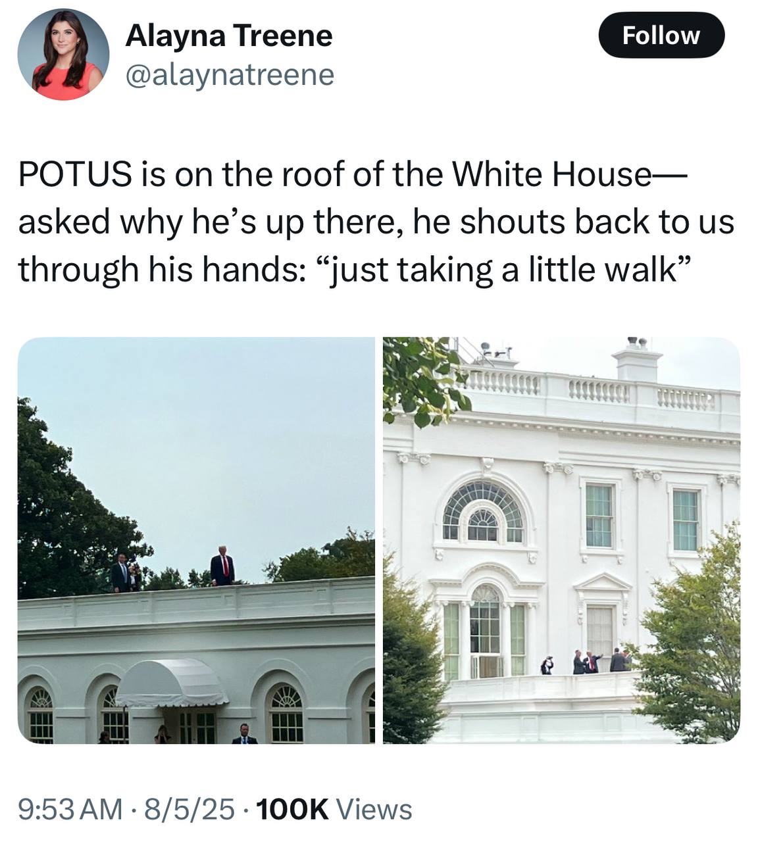Click the two men standing left on the roof
Viewport: 758px width, 842px height.
pyautogui.click(x=125, y=573)
